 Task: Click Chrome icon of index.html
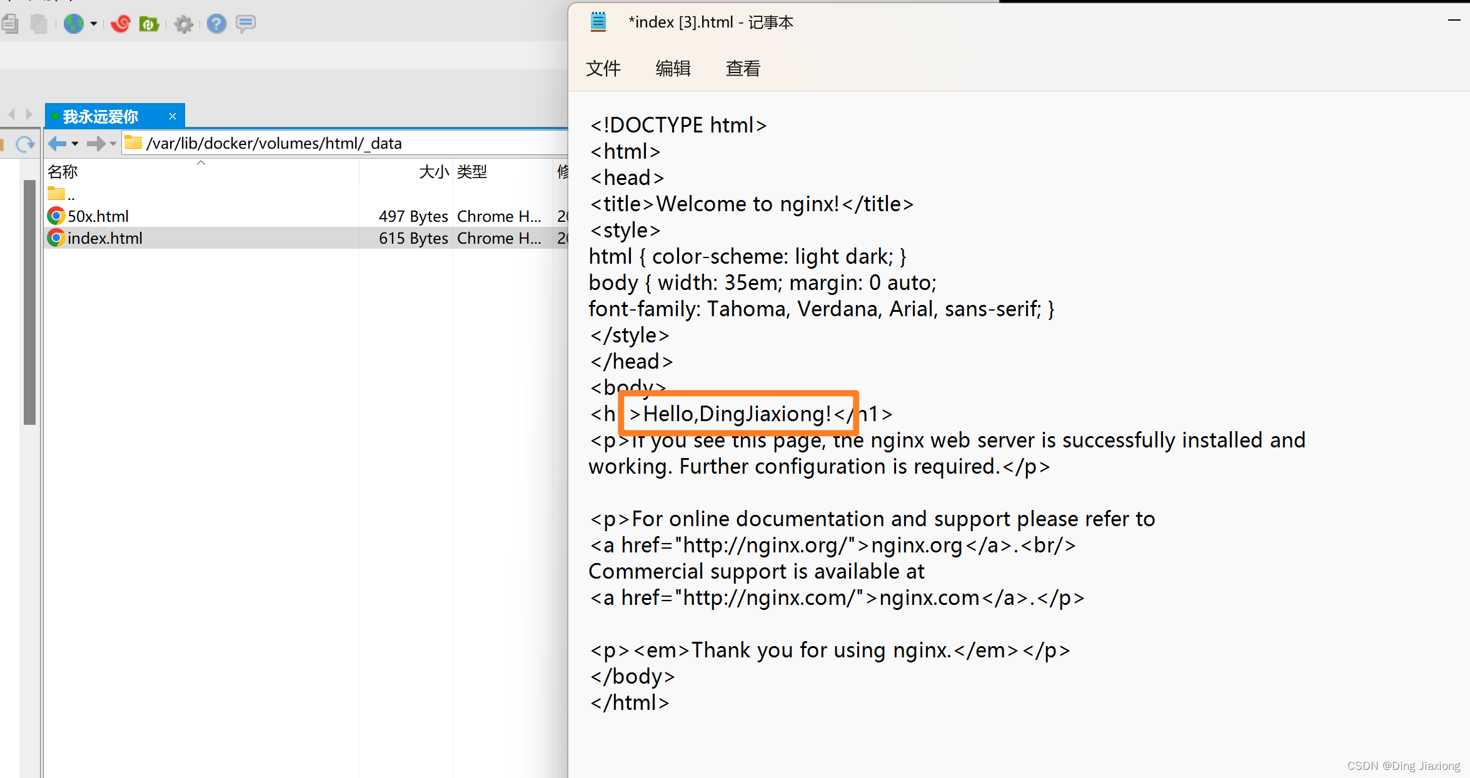tap(56, 238)
